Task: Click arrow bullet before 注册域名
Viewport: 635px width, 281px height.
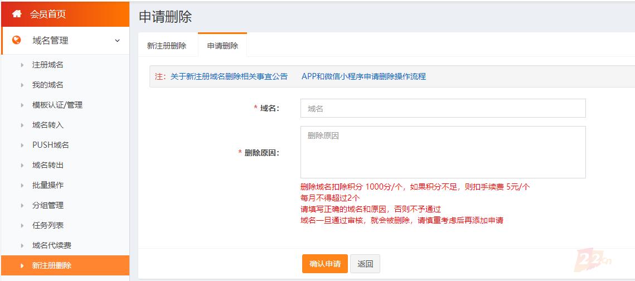Action: pyautogui.click(x=22, y=65)
